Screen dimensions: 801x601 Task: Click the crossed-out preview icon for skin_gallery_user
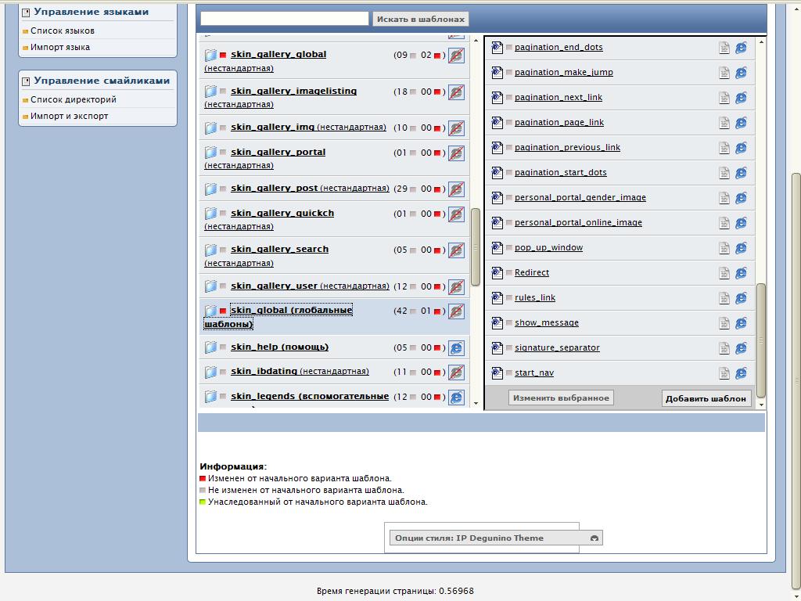point(456,286)
